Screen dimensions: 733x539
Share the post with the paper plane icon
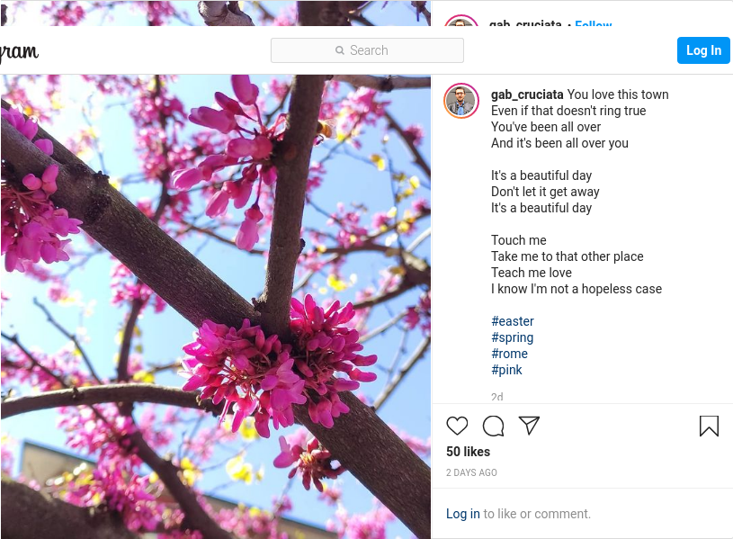(529, 426)
